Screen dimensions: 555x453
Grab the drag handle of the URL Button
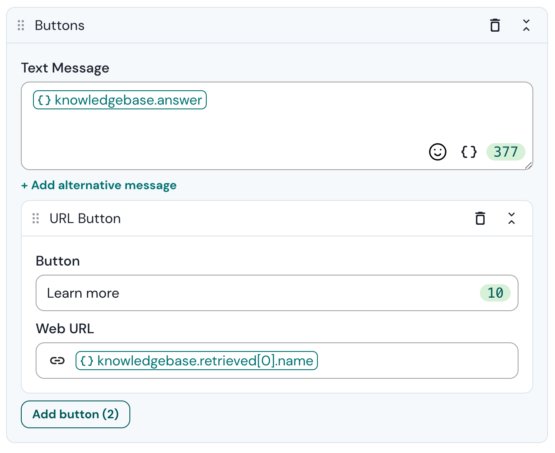point(36,218)
